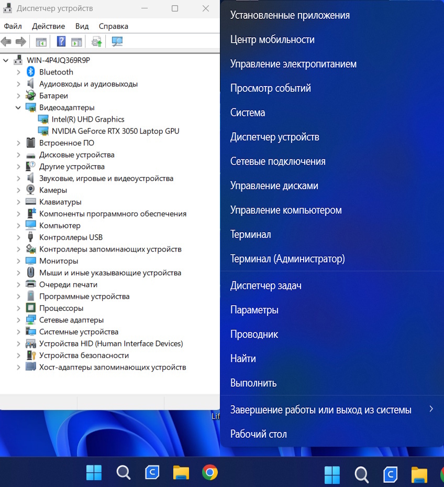
Task: Choose Управление дисками entry
Action: coord(331,186)
